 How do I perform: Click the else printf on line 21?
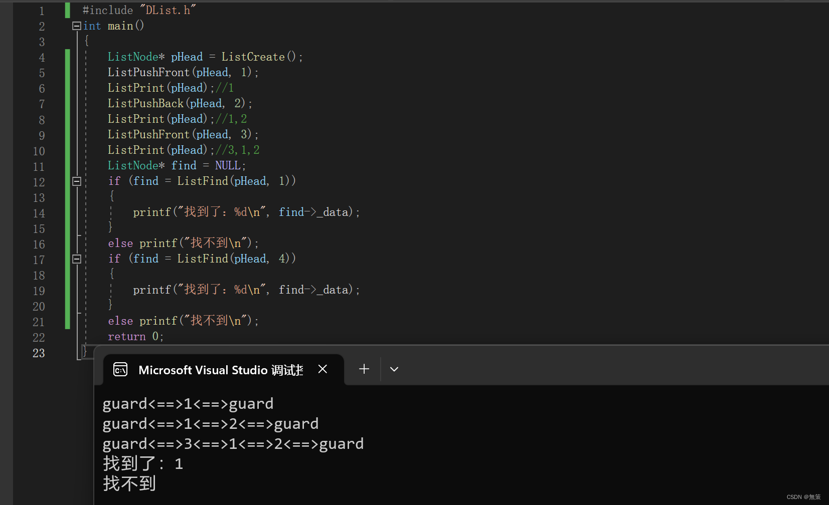coord(184,321)
